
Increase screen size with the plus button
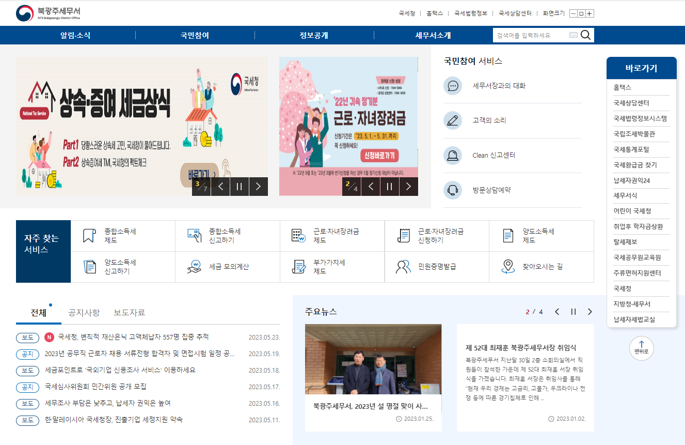(590, 13)
